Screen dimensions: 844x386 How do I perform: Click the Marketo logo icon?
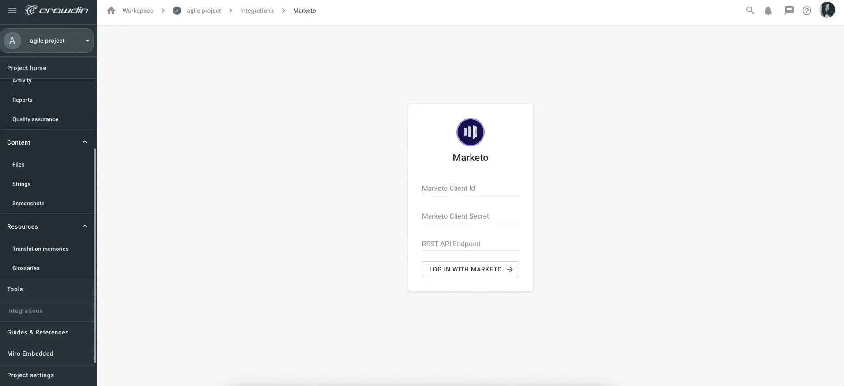tap(471, 132)
